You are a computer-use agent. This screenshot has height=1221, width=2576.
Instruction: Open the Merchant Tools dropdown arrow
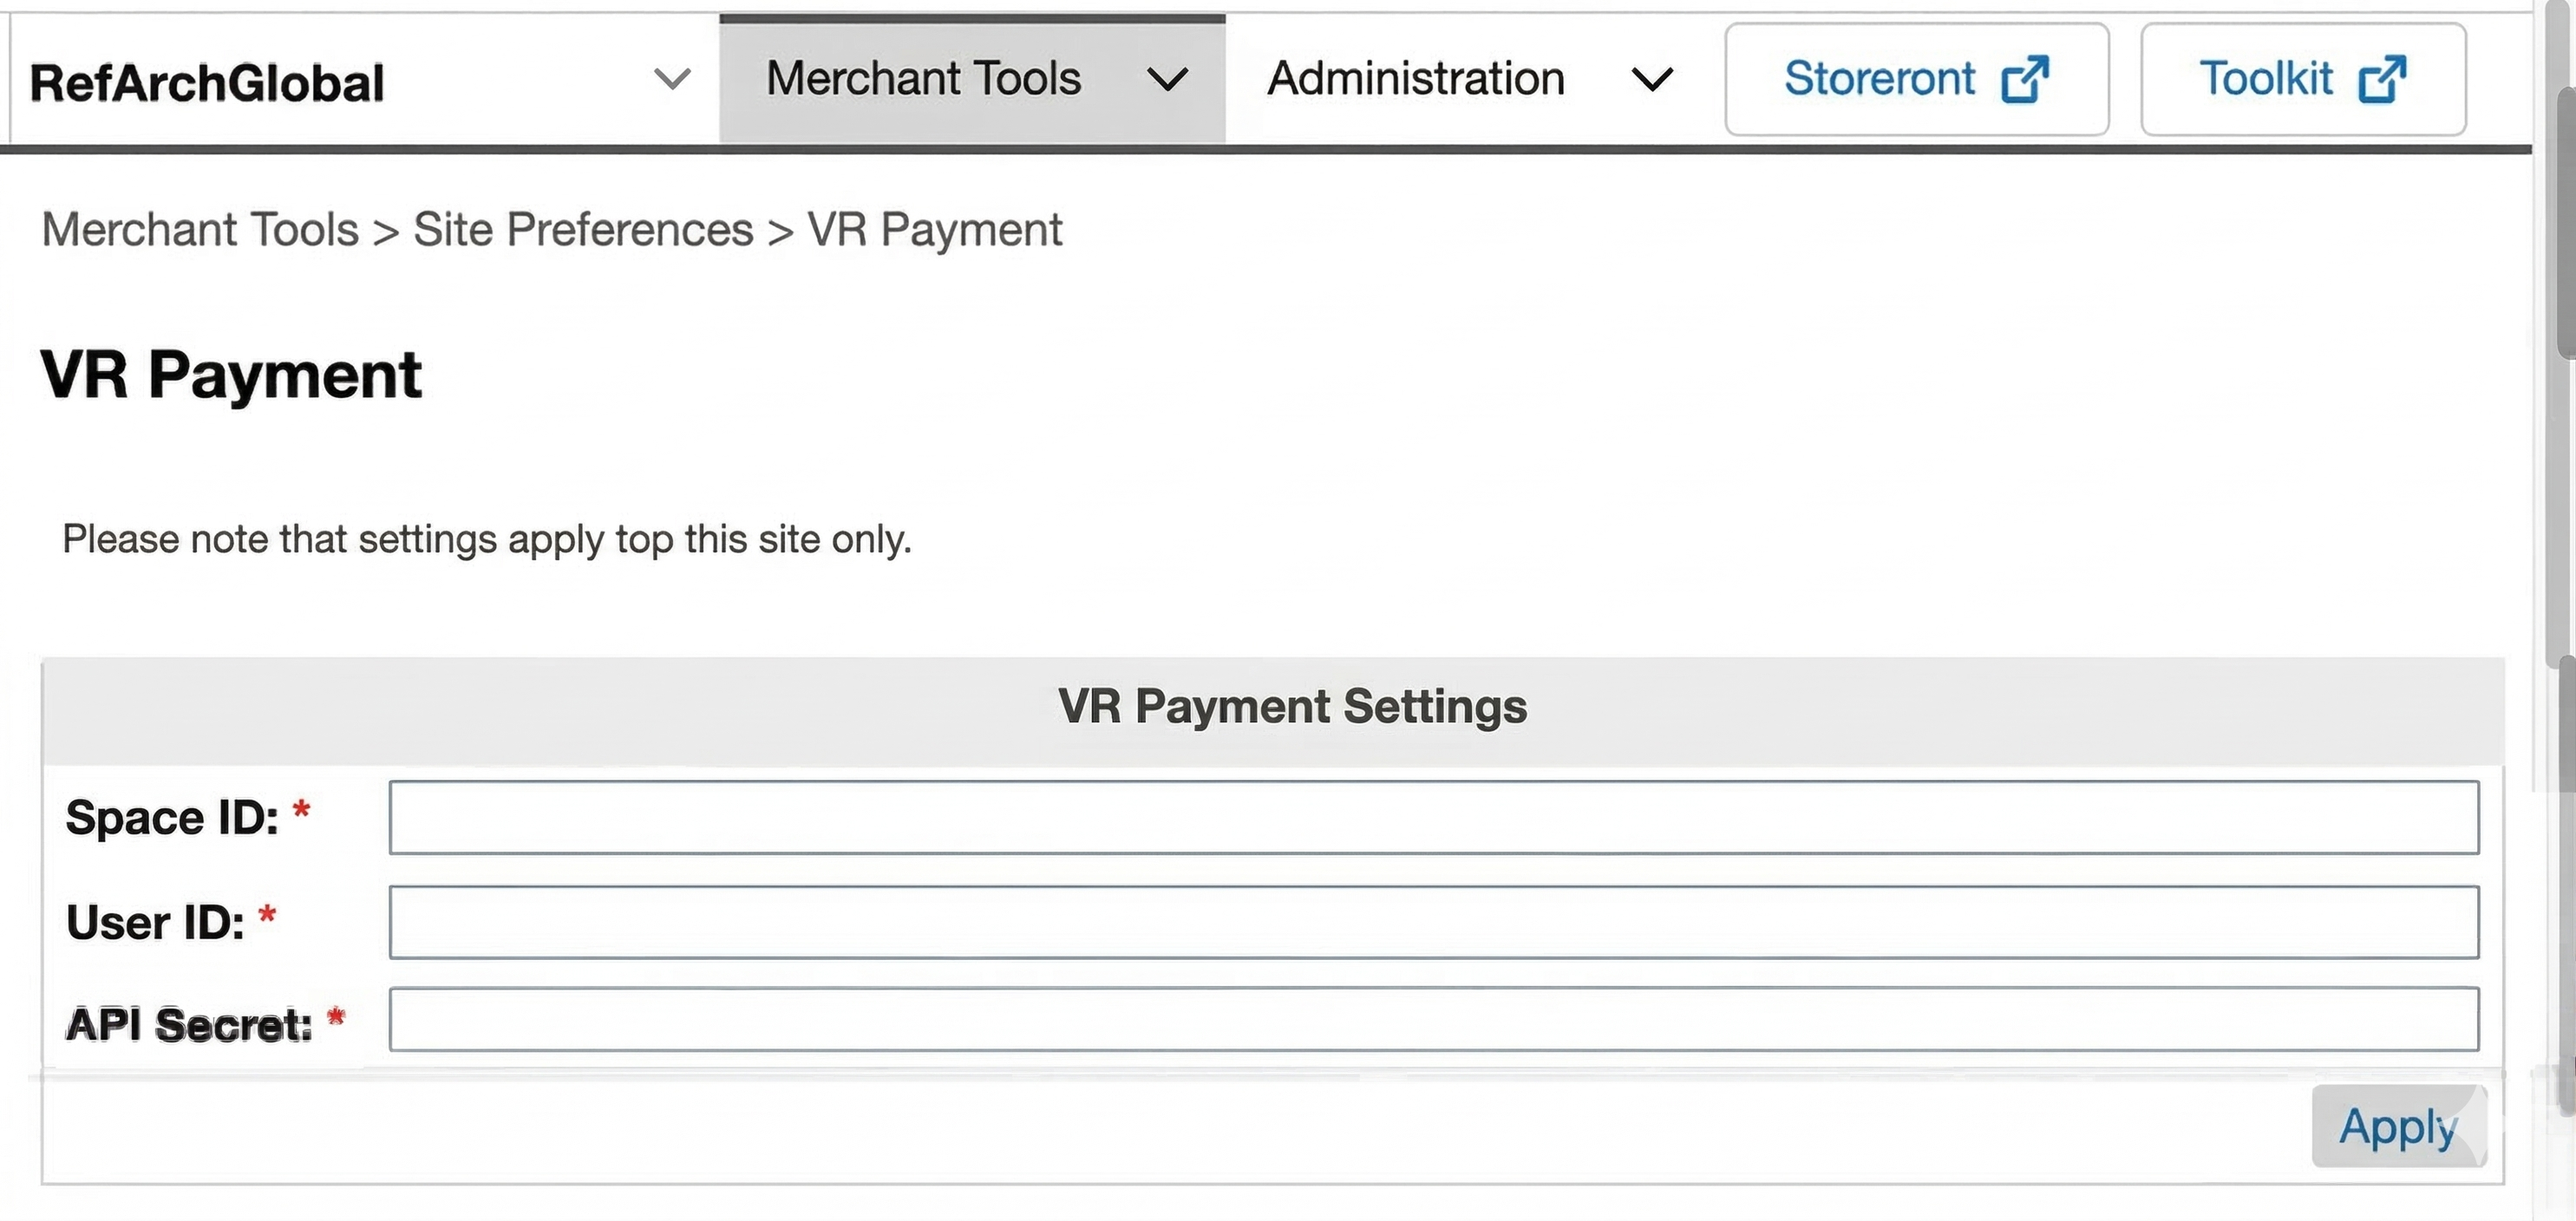coord(1167,79)
